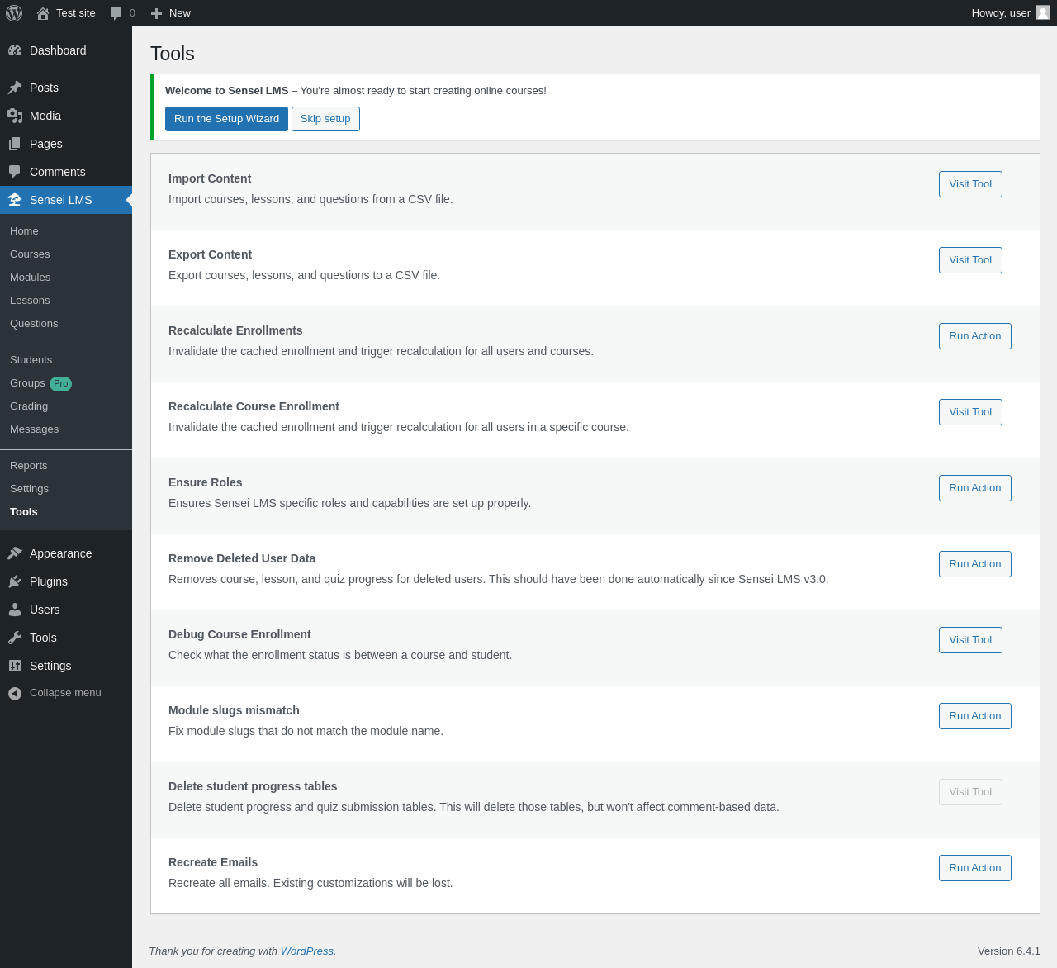Click the user avatar icon
The image size is (1057, 968).
coord(1043,12)
